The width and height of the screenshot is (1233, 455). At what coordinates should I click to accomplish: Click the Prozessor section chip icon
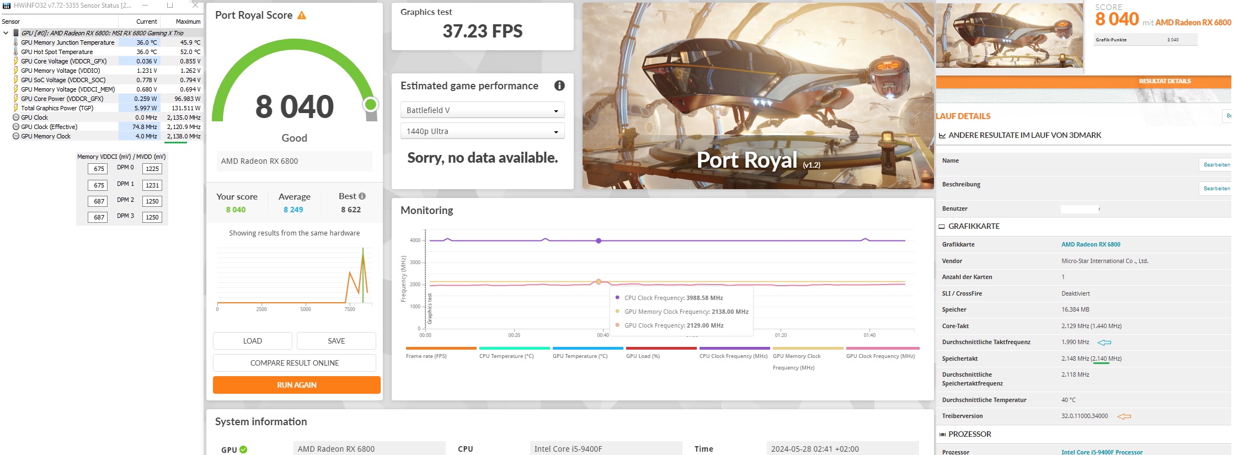942,435
